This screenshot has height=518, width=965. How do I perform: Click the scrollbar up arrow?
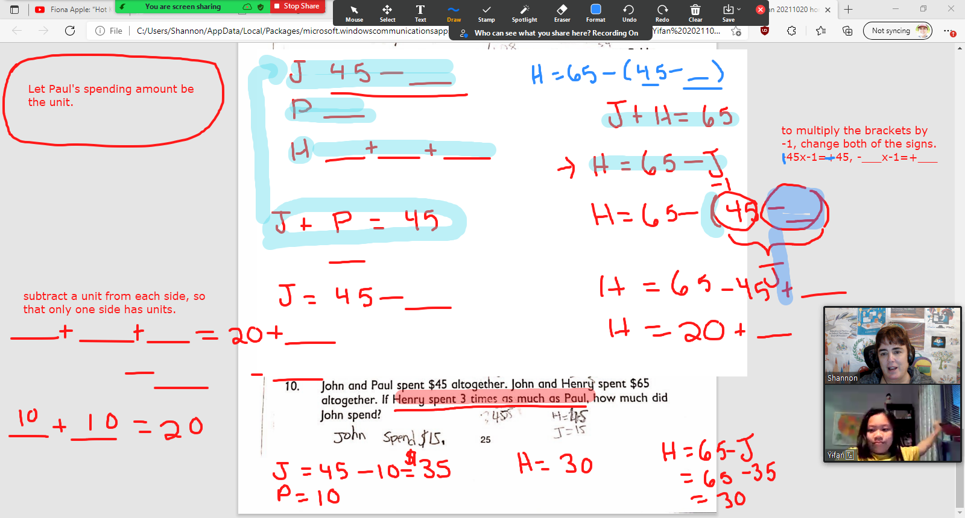(960, 48)
